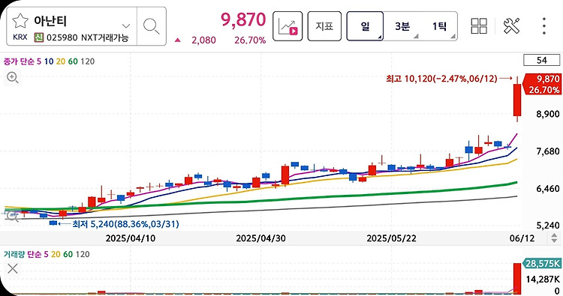Adjust chart with the up-down stepper arrows
Image resolution: width=563 pixels, height=296 pixels.
coord(554,238)
